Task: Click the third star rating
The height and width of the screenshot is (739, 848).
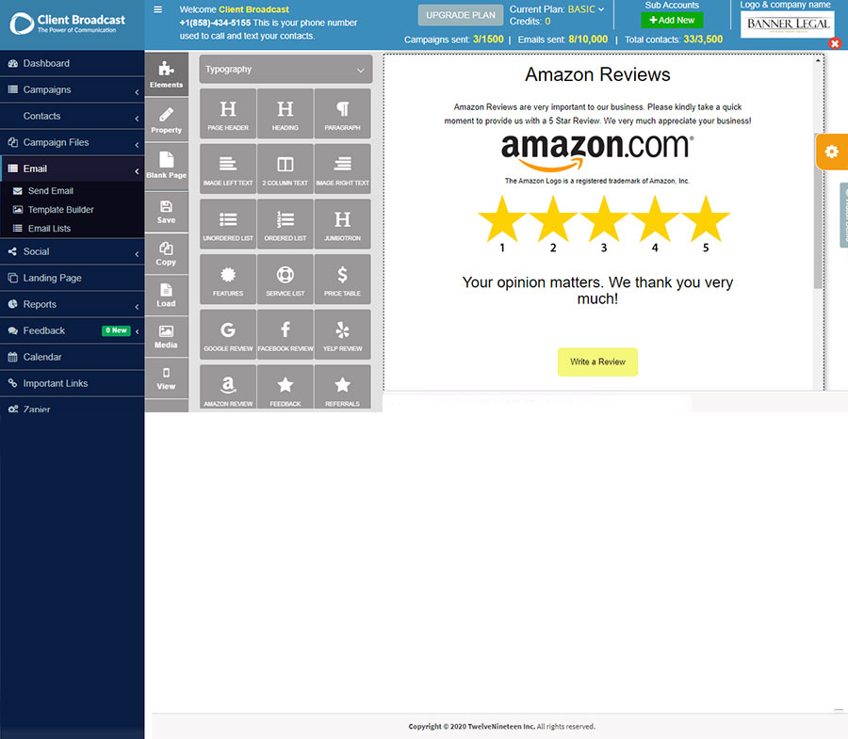Action: pos(604,218)
